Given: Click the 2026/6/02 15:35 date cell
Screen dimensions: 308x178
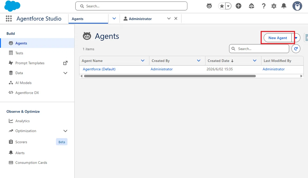Looking at the screenshot, I should pyautogui.click(x=220, y=69).
